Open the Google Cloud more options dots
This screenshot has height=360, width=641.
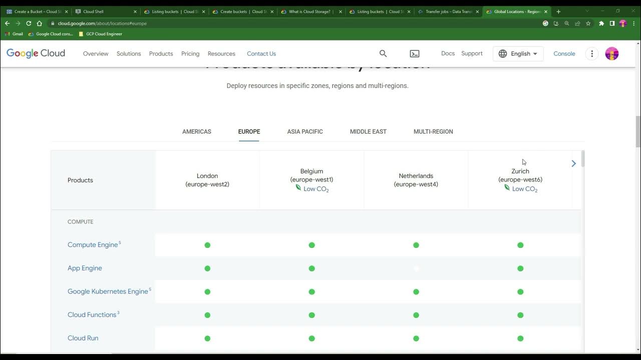click(x=592, y=53)
